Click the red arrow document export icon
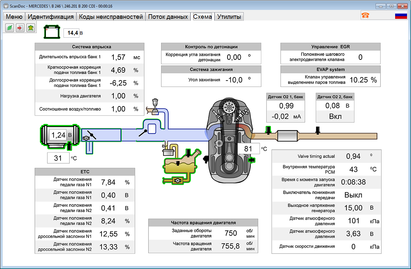The width and height of the screenshot is (411, 269). [21, 28]
